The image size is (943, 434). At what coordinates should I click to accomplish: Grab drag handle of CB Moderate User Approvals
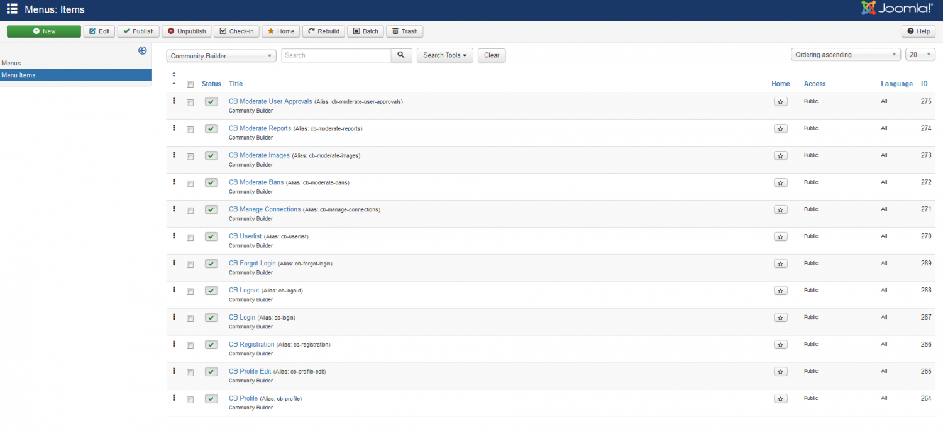(x=174, y=101)
